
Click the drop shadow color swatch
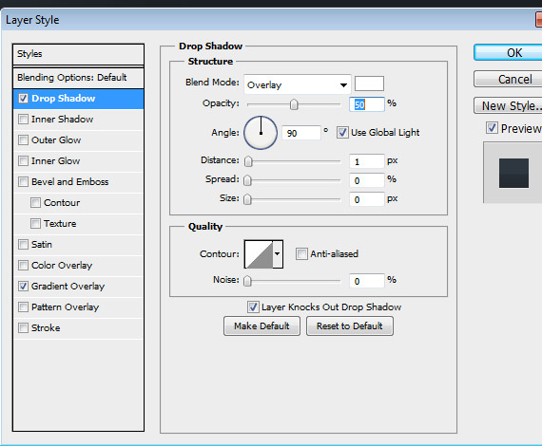coord(369,84)
